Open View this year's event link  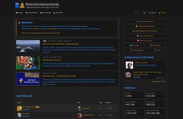tap(158, 82)
